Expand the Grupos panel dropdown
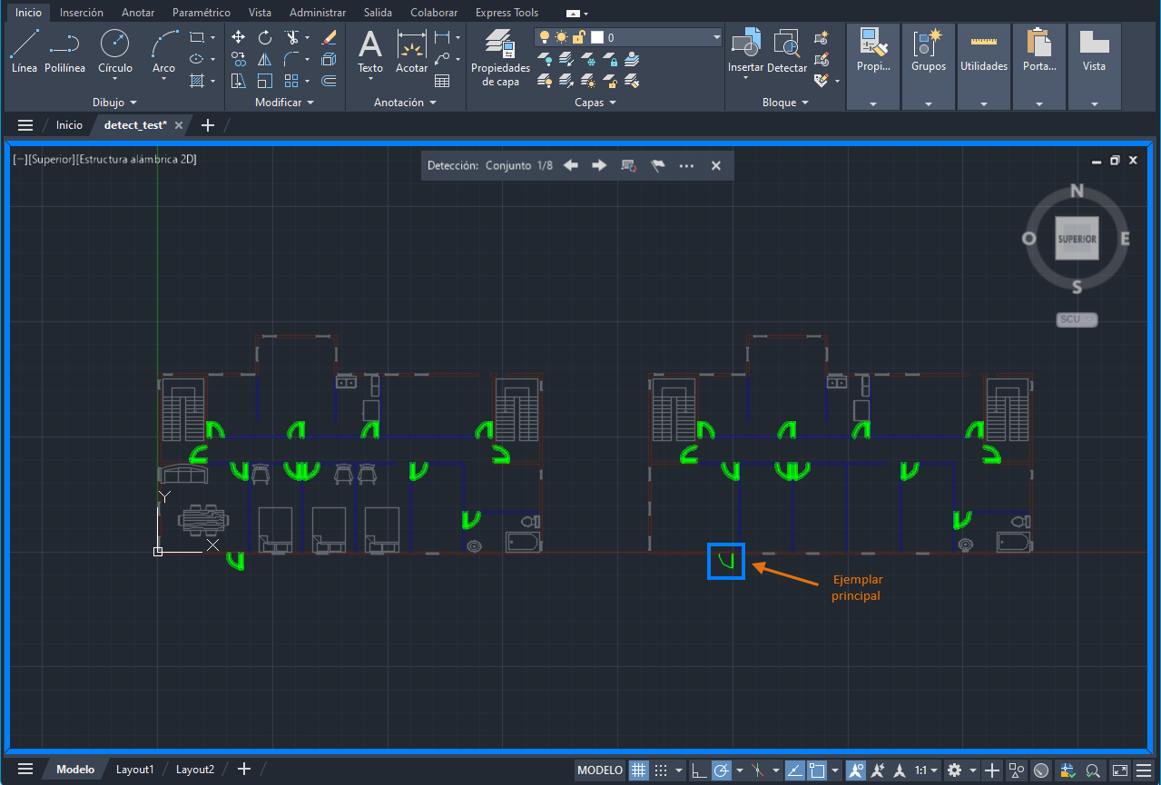Image resolution: width=1161 pixels, height=785 pixels. pyautogui.click(x=929, y=104)
